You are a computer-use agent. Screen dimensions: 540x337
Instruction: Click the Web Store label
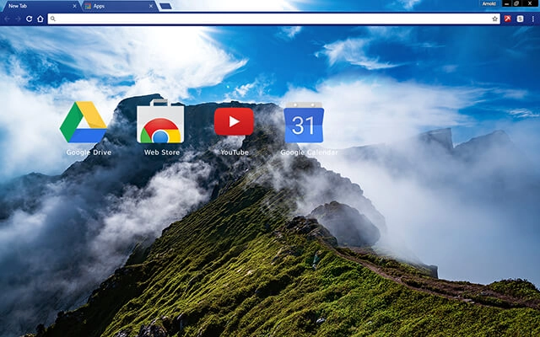[162, 152]
